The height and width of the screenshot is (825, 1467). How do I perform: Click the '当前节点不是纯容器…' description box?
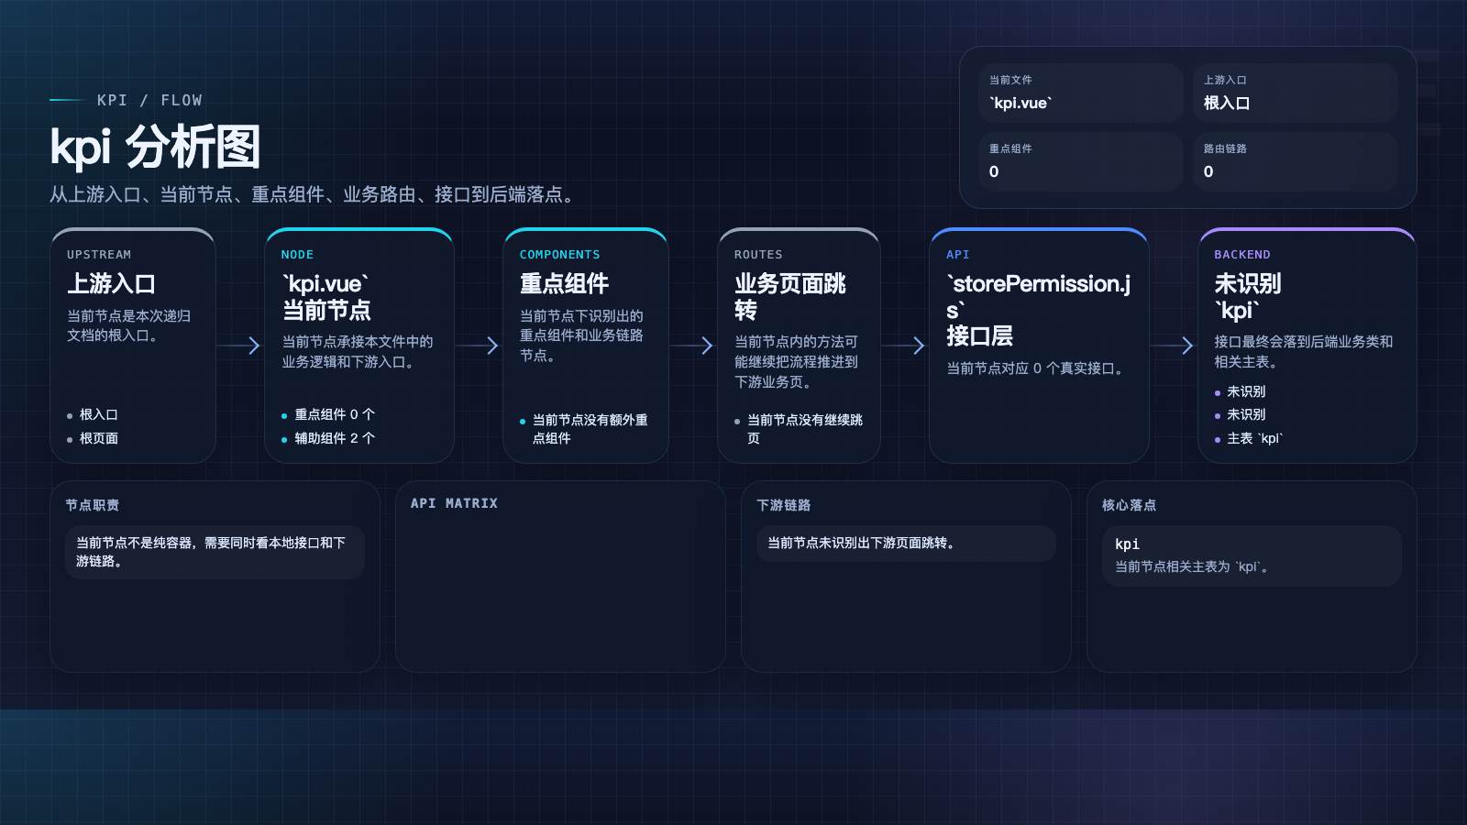pos(215,552)
